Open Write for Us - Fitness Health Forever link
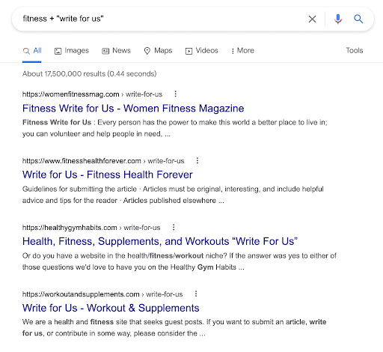Image resolution: width=383 pixels, height=352 pixels. click(108, 175)
